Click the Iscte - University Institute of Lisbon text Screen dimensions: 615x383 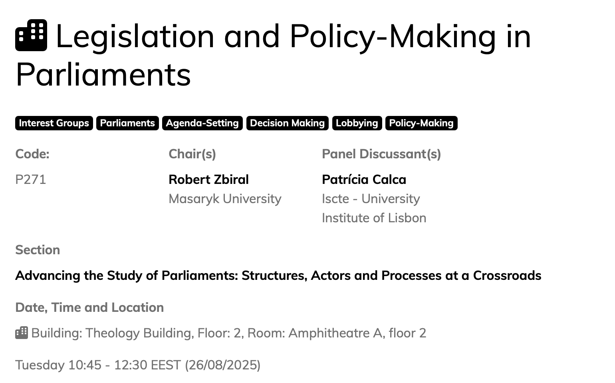coord(374,208)
